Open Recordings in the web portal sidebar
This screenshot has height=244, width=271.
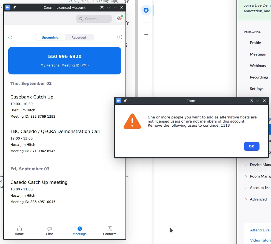(x=259, y=77)
